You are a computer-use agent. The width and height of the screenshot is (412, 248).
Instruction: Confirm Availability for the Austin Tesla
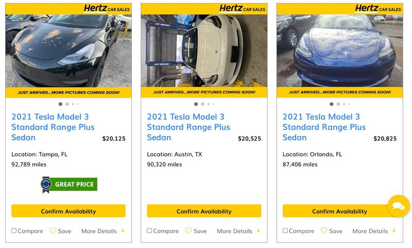204,211
